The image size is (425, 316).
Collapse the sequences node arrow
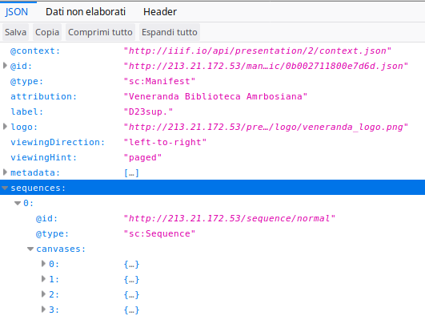coord(5,188)
